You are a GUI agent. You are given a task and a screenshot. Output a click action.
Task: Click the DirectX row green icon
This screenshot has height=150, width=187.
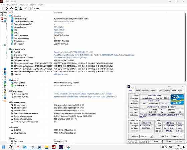[x=12, y=32]
